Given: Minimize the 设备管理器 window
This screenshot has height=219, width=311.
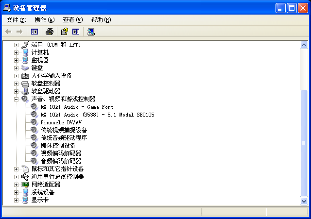Looking at the screenshot, I should [280, 8].
